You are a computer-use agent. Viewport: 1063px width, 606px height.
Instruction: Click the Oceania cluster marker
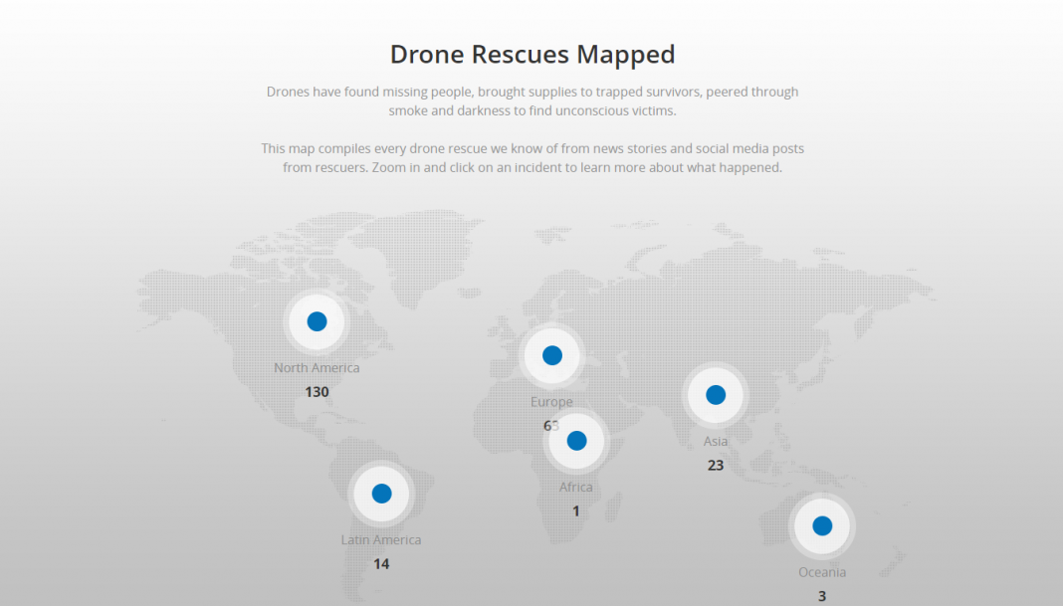[822, 525]
